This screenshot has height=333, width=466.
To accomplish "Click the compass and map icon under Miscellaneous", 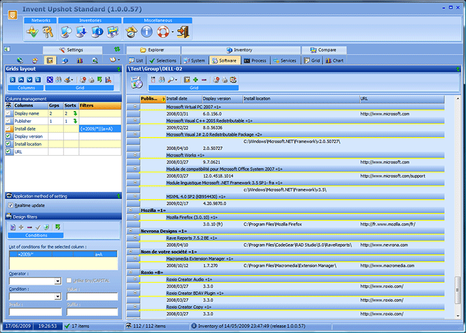I will pos(131,32).
